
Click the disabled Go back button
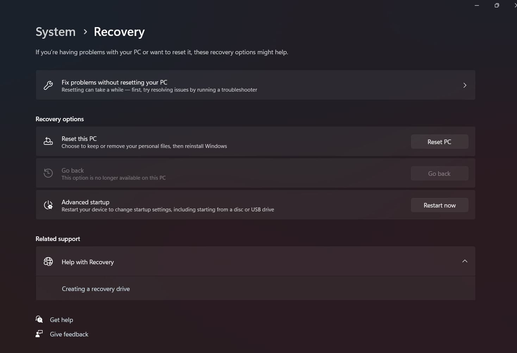[440, 173]
